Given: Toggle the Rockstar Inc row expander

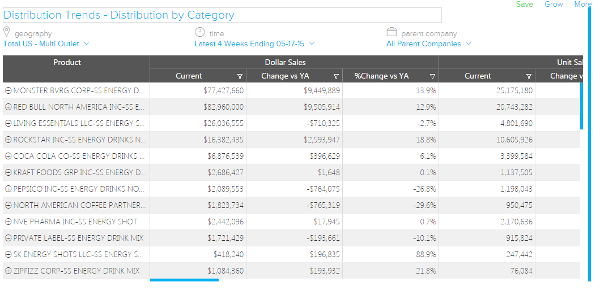Looking at the screenshot, I should click(8, 140).
